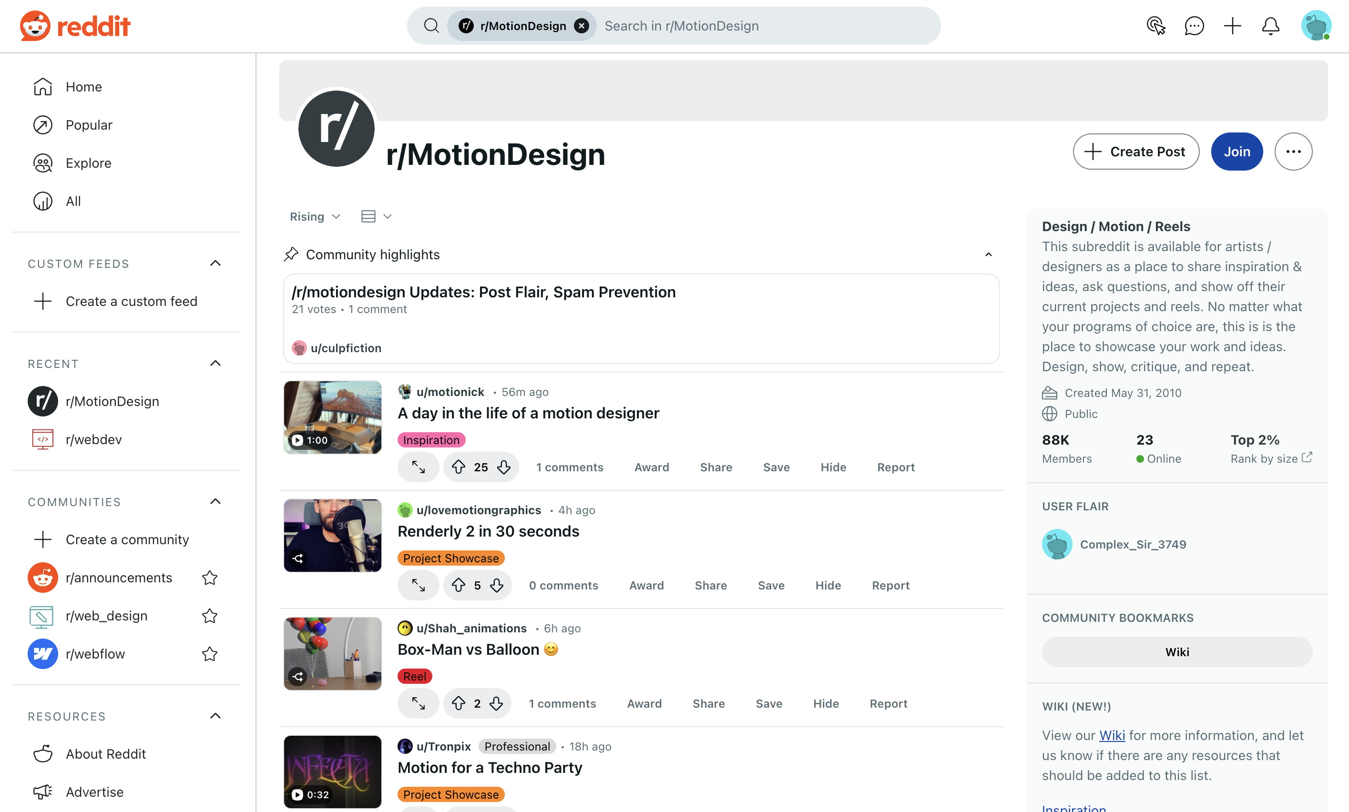The width and height of the screenshot is (1349, 812).
Task: Click the plus create icon in header
Action: point(1232,26)
